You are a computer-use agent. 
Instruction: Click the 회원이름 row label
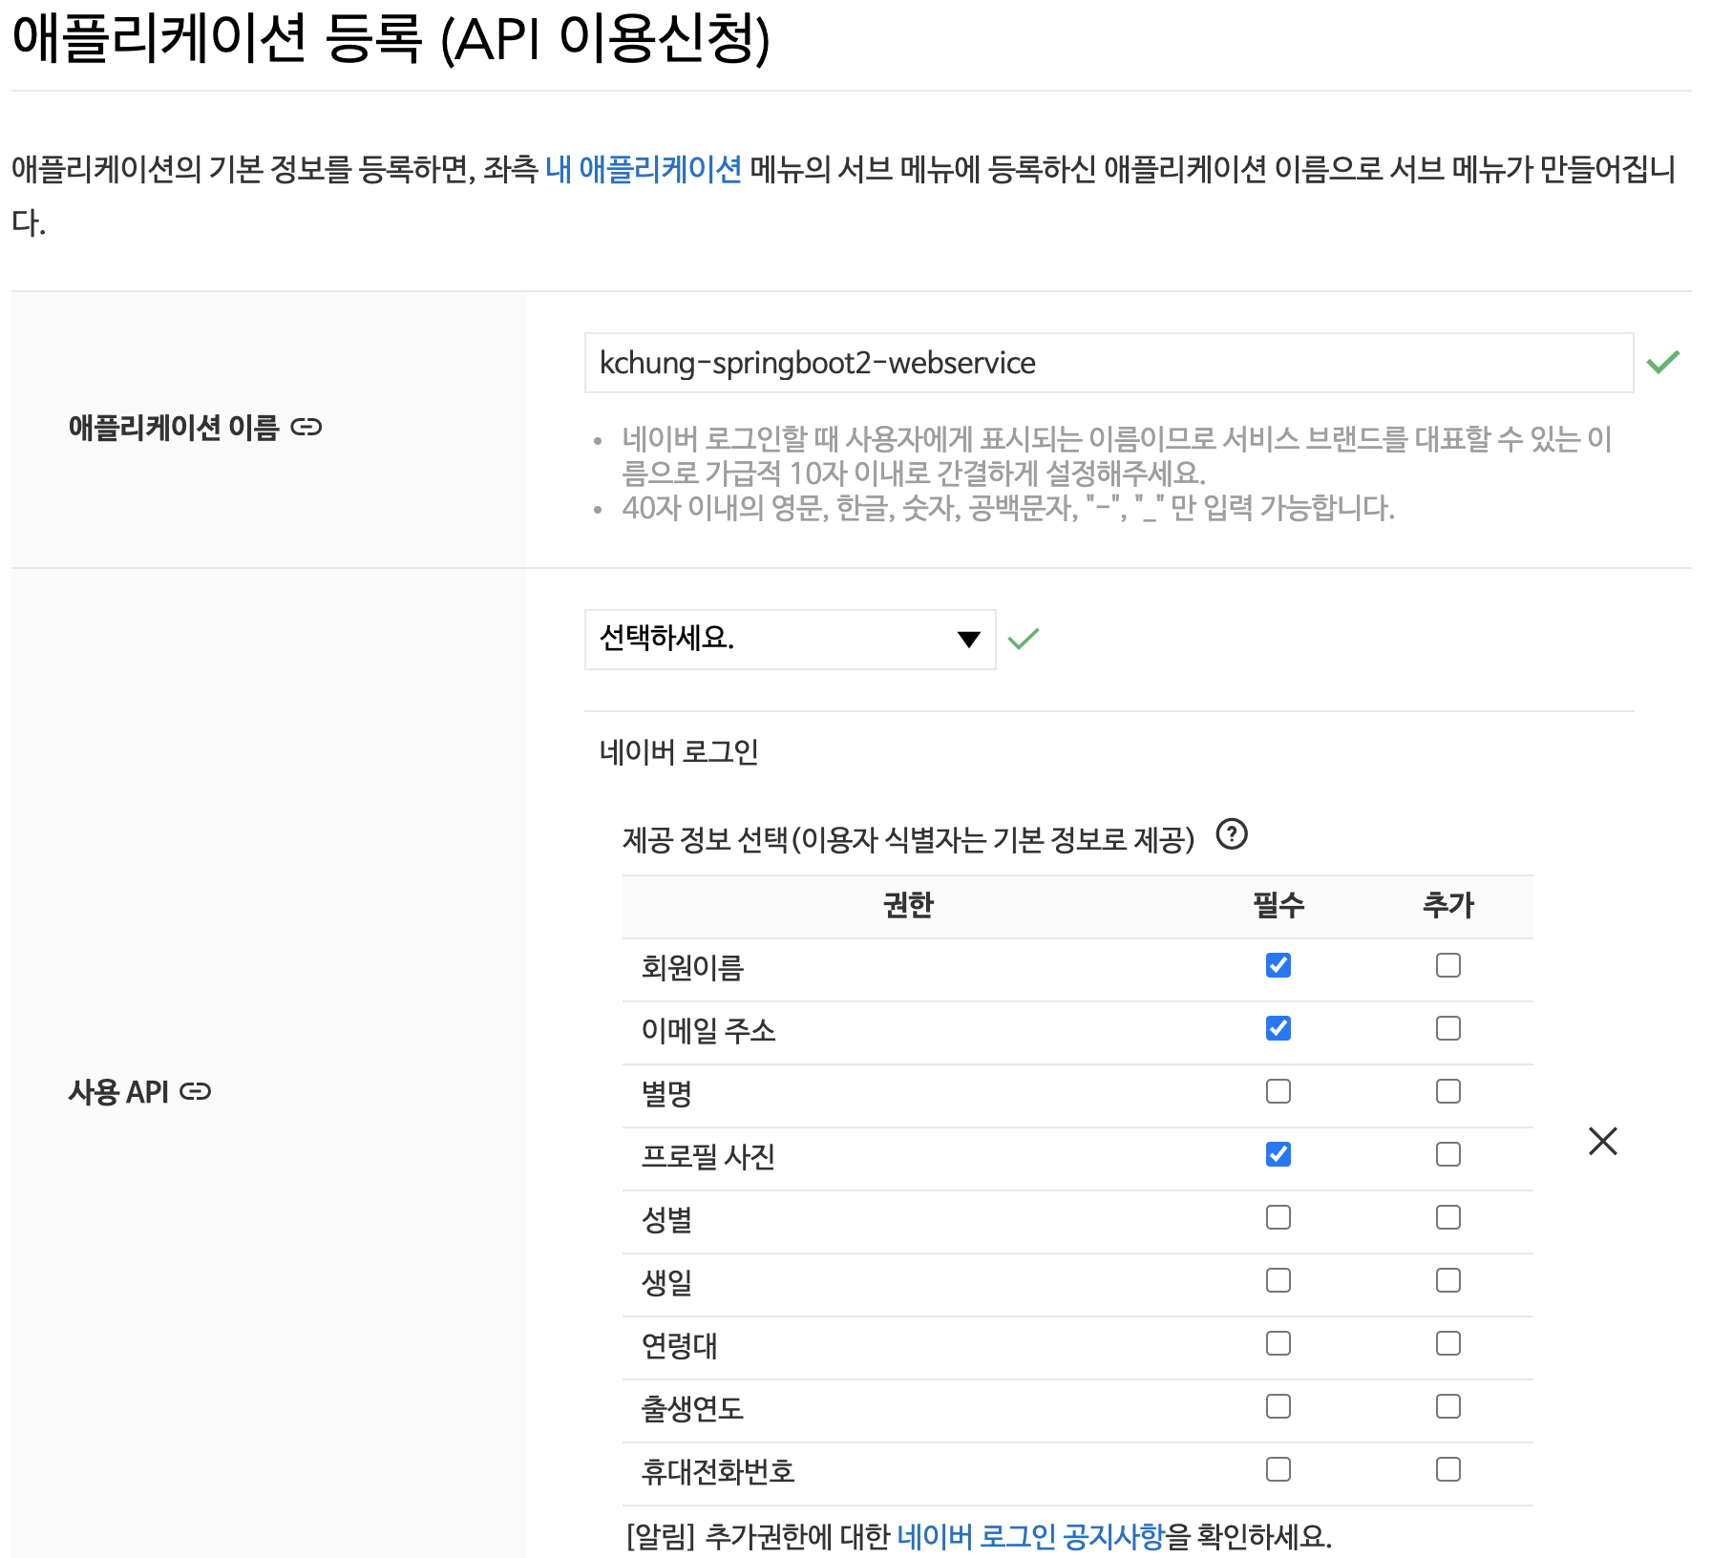692,967
